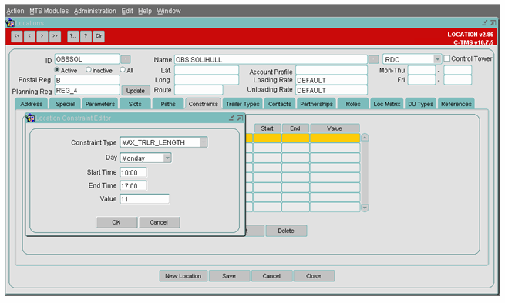Switch to the Special tab

coord(65,104)
